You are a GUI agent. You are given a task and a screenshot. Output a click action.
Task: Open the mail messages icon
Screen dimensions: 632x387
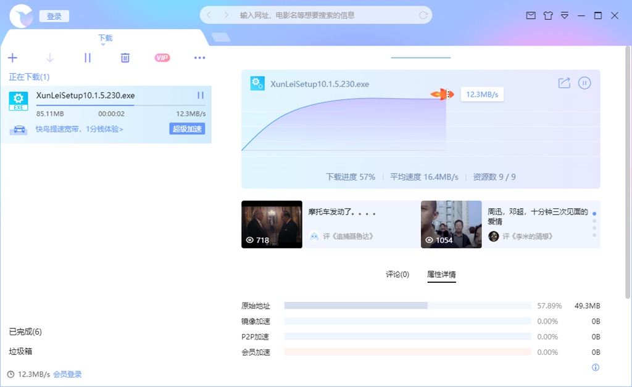pos(531,15)
